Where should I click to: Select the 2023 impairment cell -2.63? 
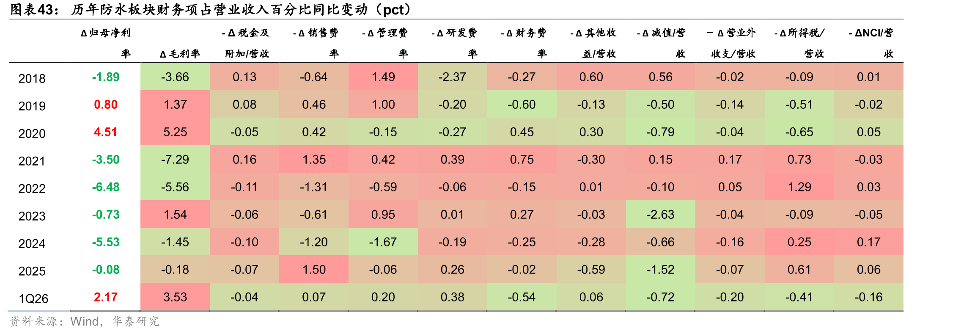pos(661,215)
